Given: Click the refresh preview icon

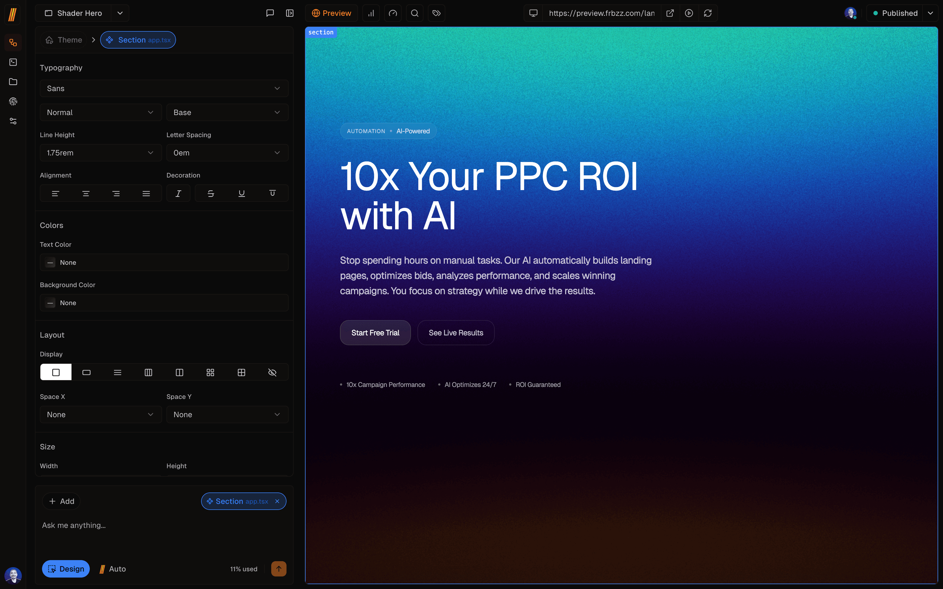Looking at the screenshot, I should tap(708, 13).
